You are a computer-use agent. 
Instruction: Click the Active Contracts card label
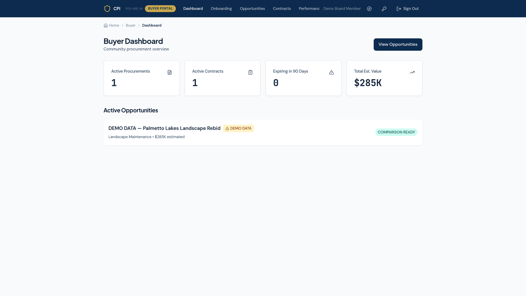(208, 71)
